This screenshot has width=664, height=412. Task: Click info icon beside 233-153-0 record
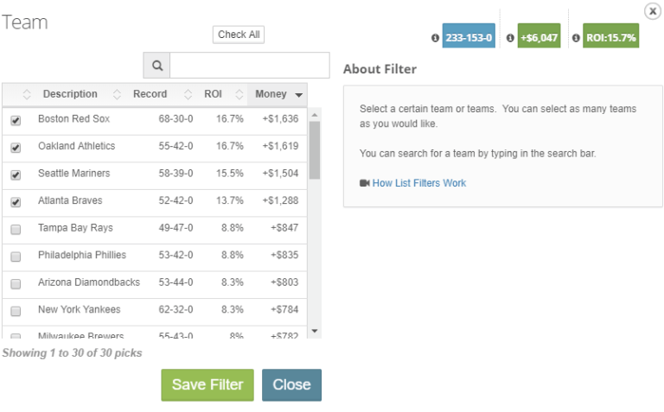click(435, 38)
